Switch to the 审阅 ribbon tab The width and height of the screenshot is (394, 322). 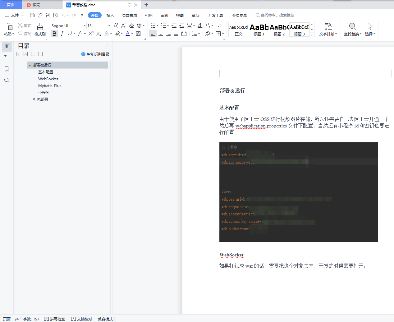(x=164, y=15)
